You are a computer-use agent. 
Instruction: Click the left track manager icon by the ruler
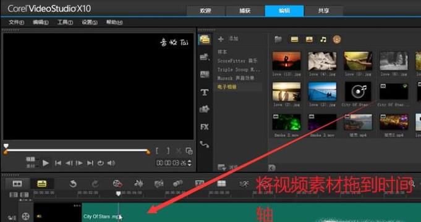(13, 195)
